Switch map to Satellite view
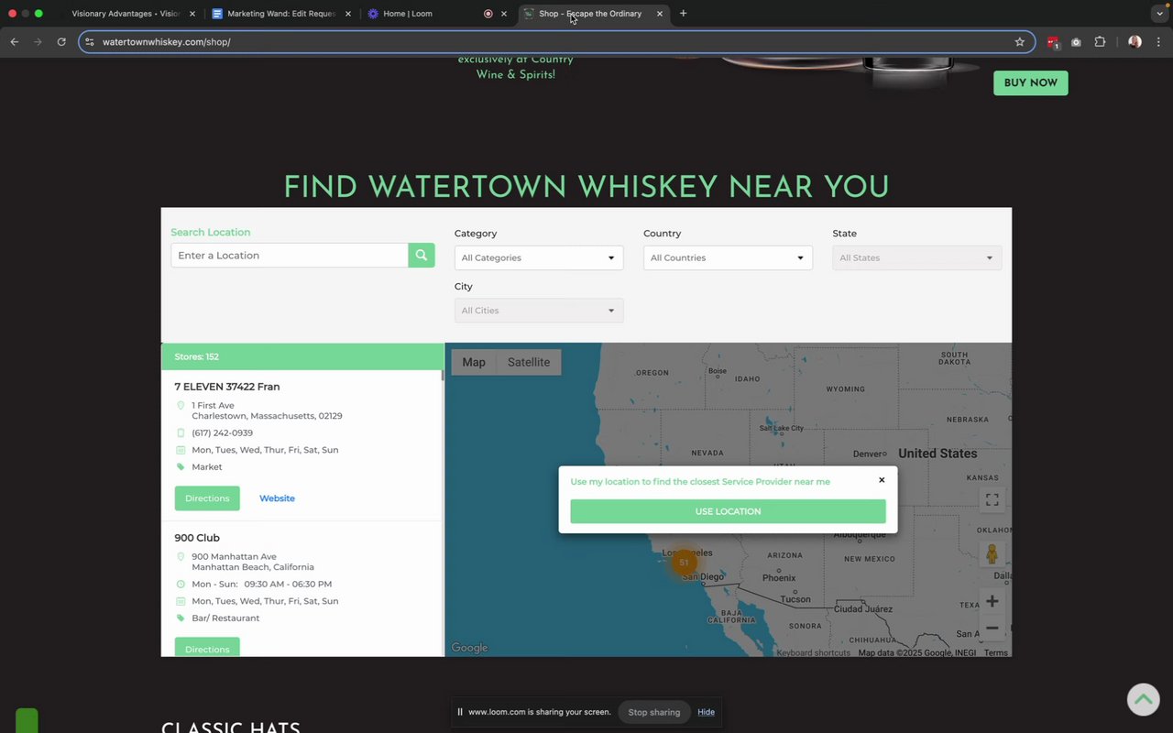 click(529, 362)
